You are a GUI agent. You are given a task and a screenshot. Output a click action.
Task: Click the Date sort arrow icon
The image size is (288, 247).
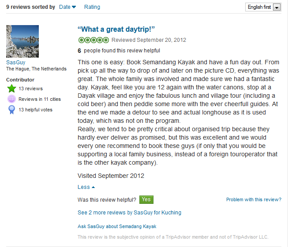coord(74,7)
